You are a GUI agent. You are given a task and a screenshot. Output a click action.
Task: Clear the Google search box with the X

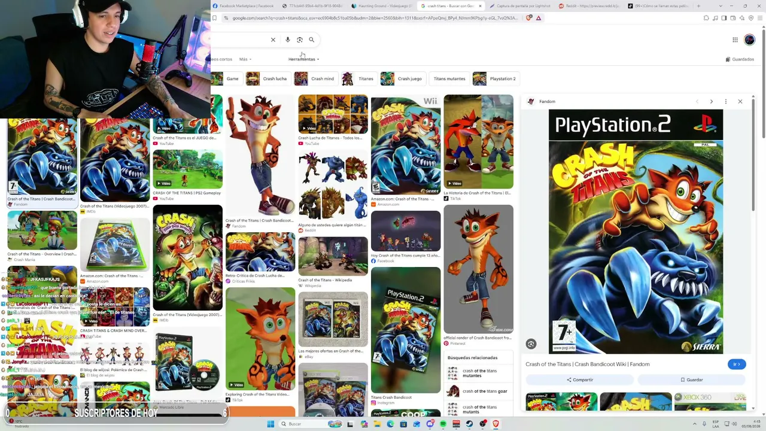(273, 40)
